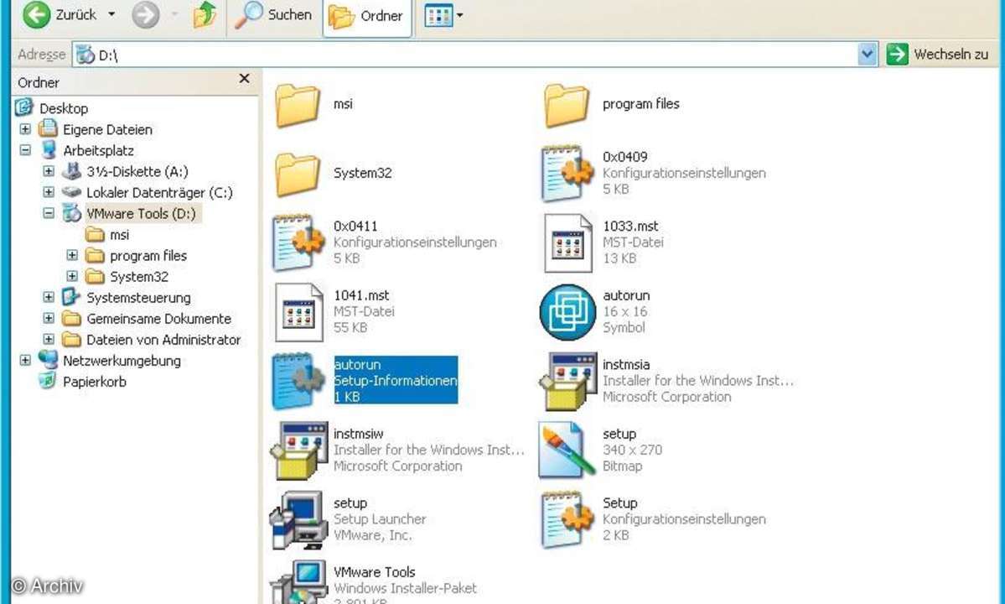Click the file name text 0x0409

click(x=625, y=157)
